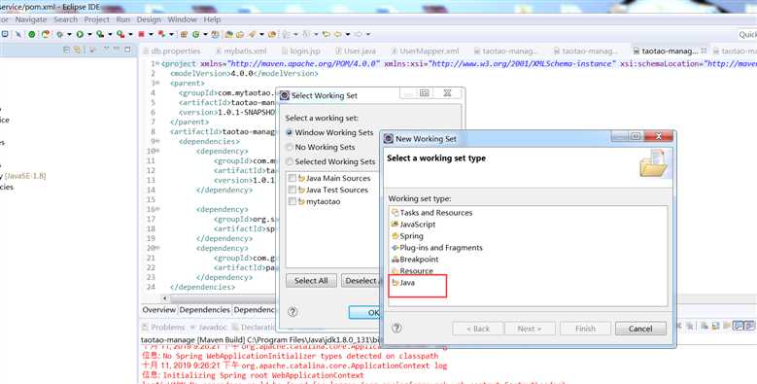This screenshot has width=757, height=384.
Task: Open the Design menu
Action: (149, 19)
